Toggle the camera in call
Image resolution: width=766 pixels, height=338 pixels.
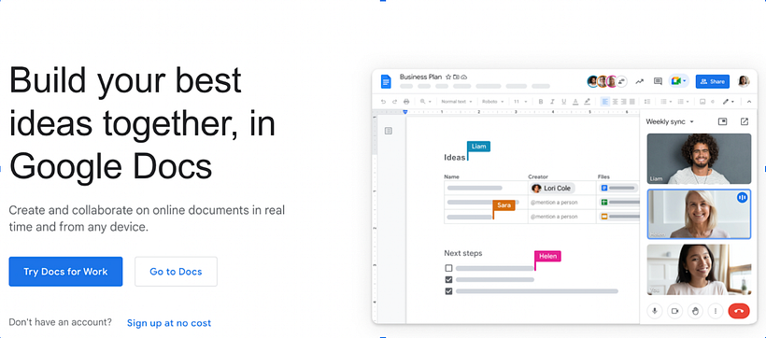click(674, 311)
